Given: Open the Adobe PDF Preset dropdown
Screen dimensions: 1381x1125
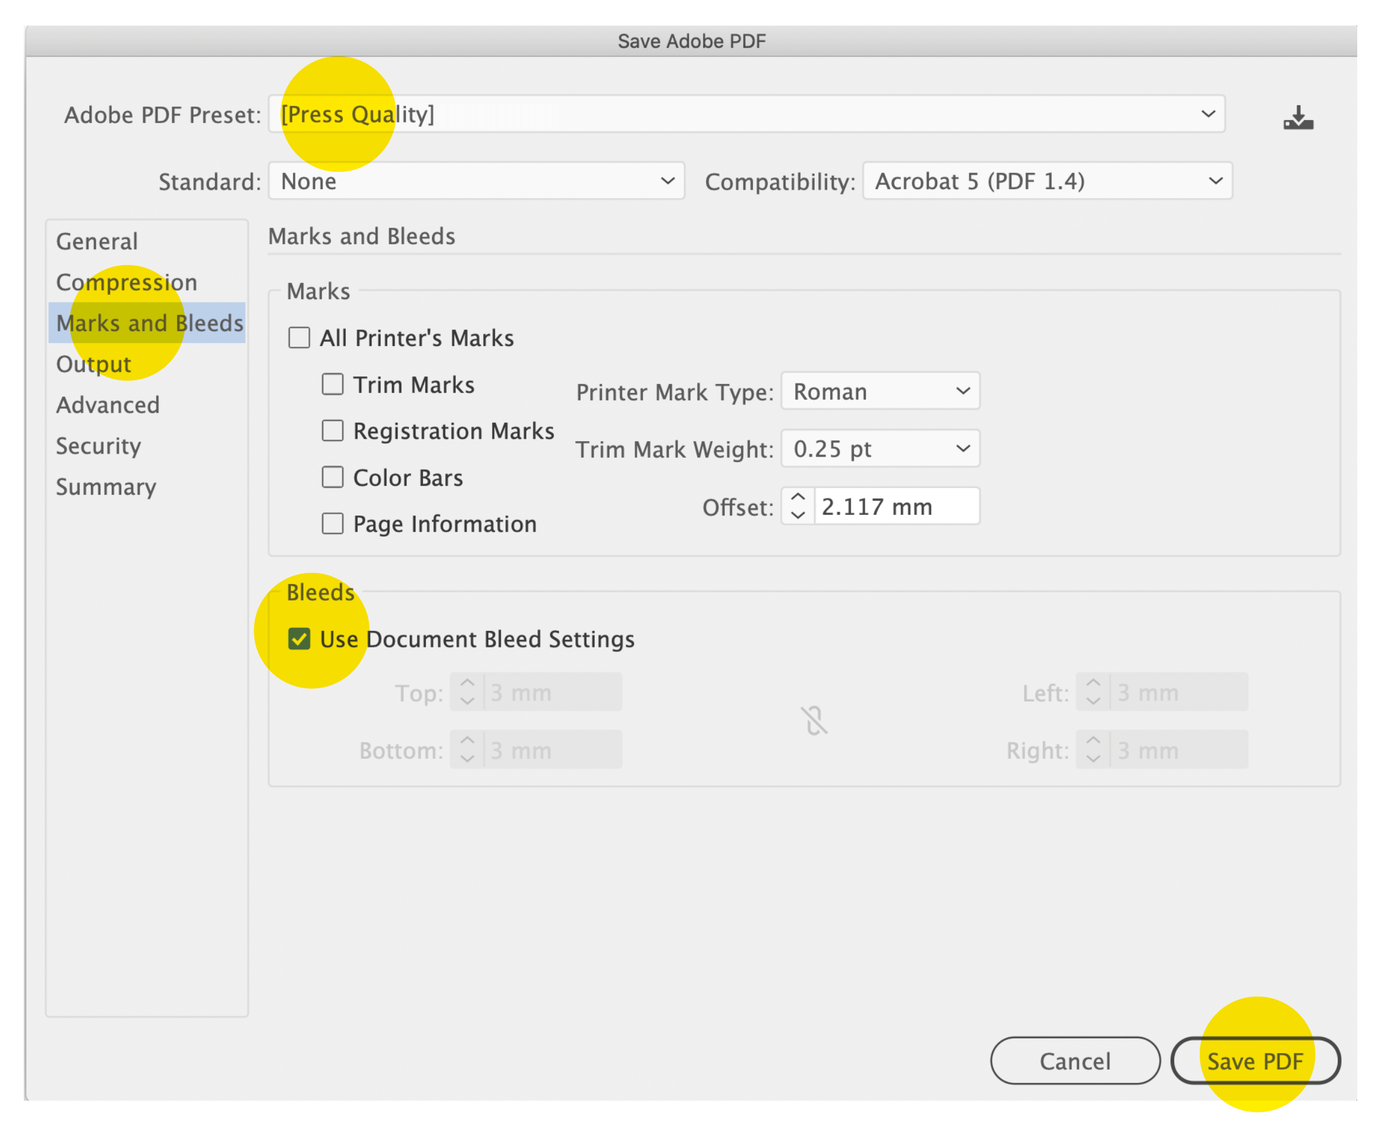Looking at the screenshot, I should click(746, 114).
